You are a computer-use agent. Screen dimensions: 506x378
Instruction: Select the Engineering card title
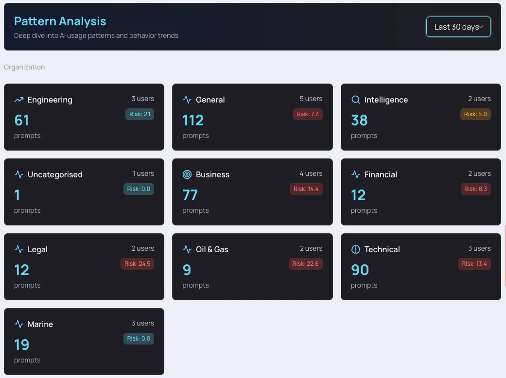coord(50,100)
